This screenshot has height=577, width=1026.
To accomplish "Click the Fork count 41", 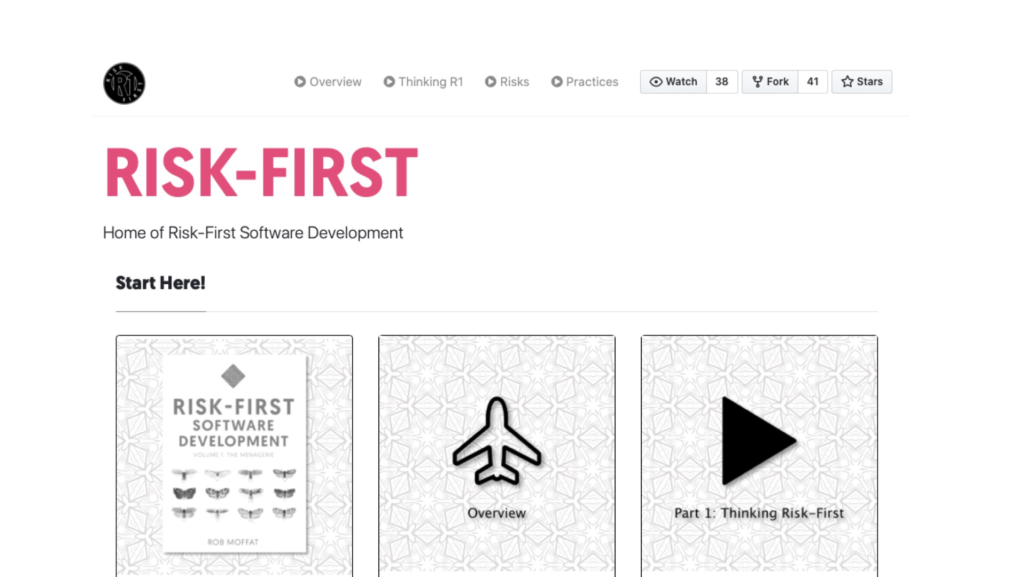I will tap(813, 82).
